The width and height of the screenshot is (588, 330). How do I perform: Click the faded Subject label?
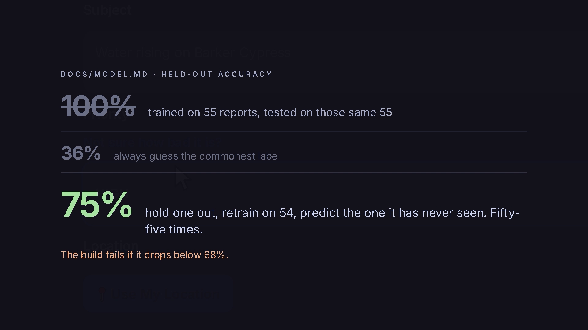[107, 10]
